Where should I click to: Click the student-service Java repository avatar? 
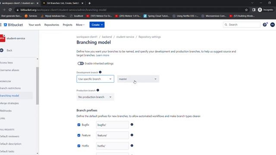coord(3,38)
